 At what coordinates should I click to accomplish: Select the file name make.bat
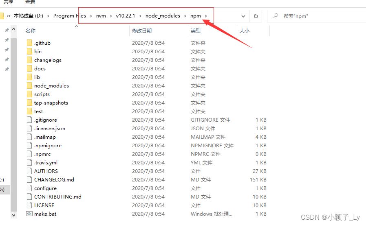[x=45, y=214]
